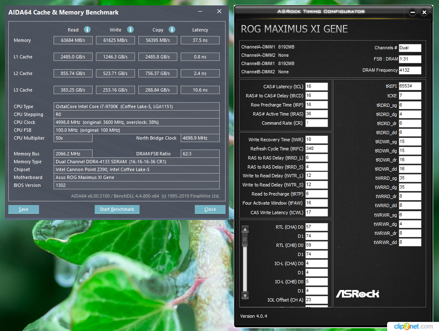The height and width of the screenshot is (331, 439).
Task: Click the Four Activate Window (tFAW) field
Action: [x=316, y=203]
